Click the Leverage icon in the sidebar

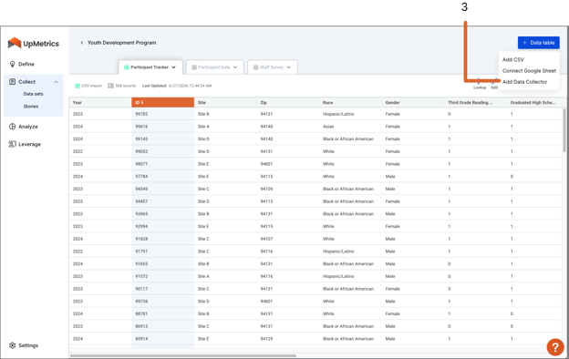click(13, 144)
